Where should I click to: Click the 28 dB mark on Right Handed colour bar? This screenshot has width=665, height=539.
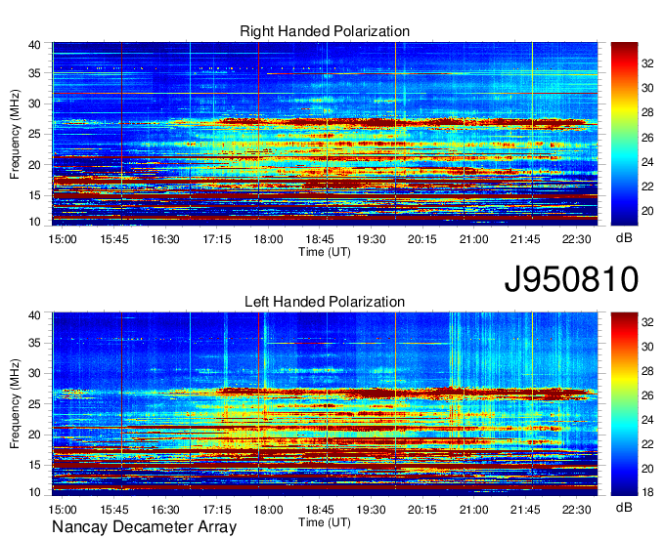coord(647,112)
